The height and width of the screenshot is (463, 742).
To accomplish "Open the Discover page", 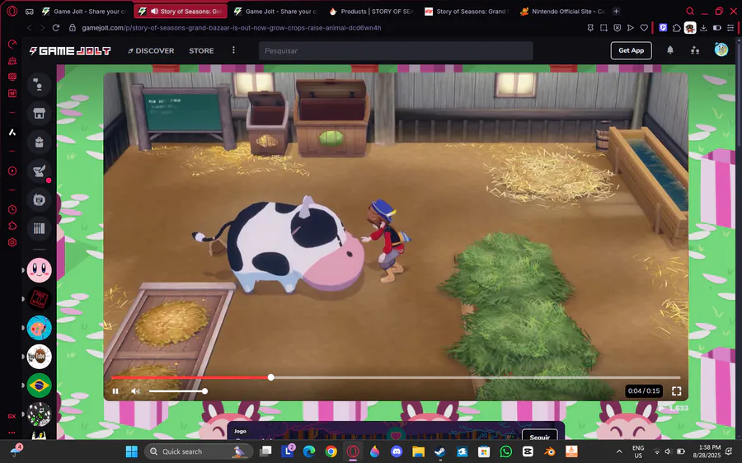I will point(151,50).
